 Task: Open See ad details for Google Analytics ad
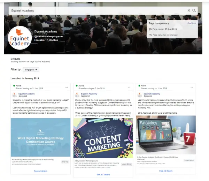[166, 171]
